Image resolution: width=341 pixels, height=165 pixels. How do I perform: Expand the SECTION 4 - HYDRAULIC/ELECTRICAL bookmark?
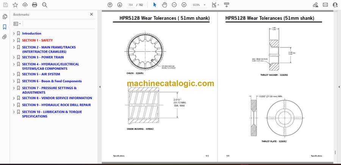point(14,64)
